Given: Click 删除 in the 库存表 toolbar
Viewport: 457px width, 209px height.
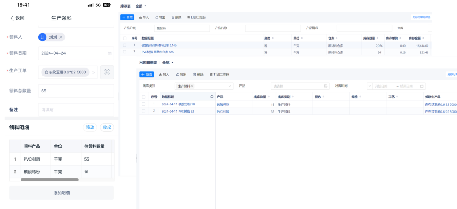Looking at the screenshot, I should click(x=176, y=17).
